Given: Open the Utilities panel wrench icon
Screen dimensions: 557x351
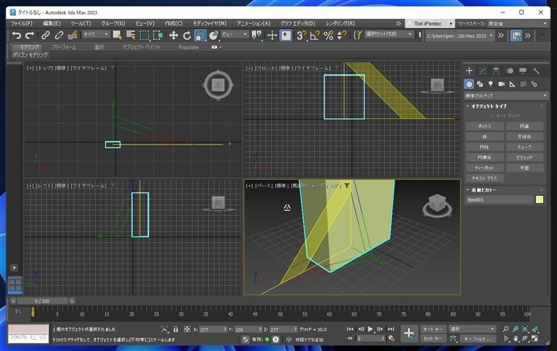Looking at the screenshot, I should (536, 71).
